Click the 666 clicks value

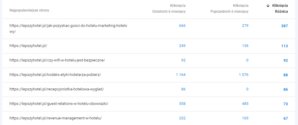point(182,26)
